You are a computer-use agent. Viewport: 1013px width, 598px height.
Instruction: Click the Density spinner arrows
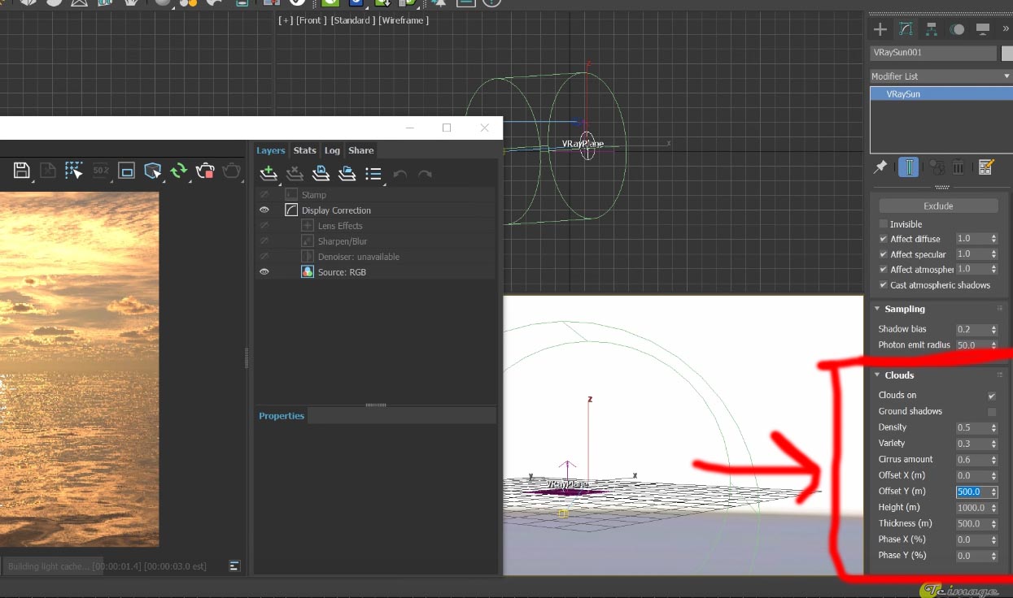[x=993, y=427]
